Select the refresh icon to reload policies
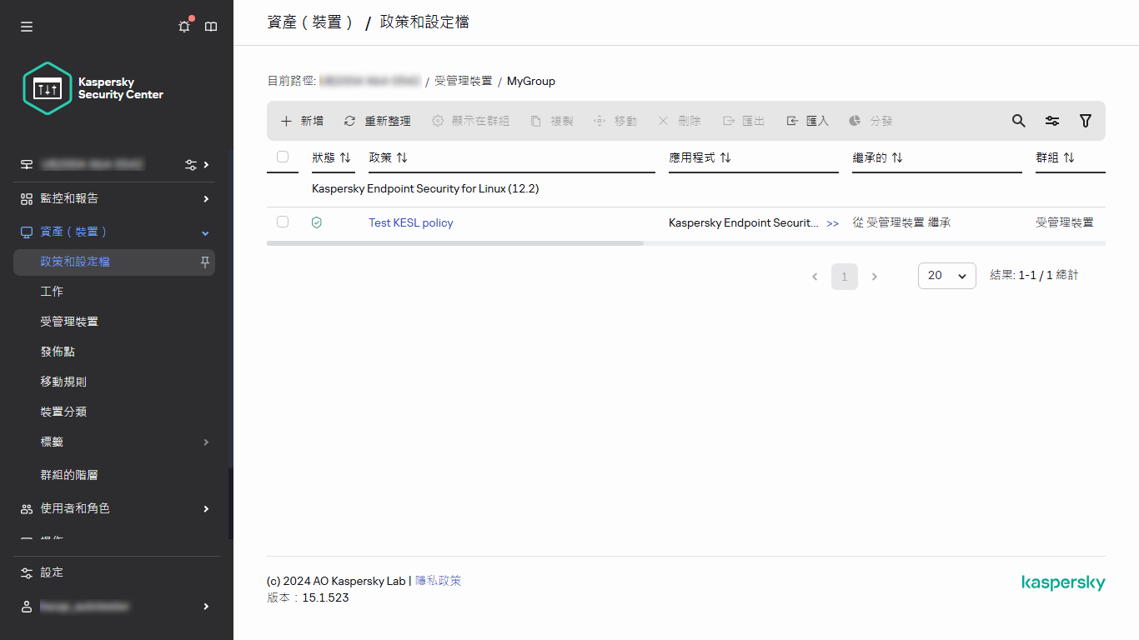Image resolution: width=1139 pixels, height=640 pixels. (349, 120)
